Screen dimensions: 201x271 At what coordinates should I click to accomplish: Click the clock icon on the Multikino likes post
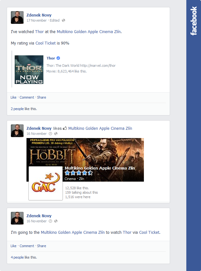[x=50, y=134]
